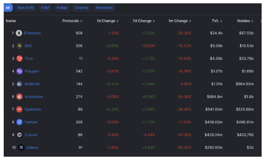Switch to the Rollup filter tab
Image resolution: width=267 pixels, height=160 pixels.
[x=62, y=8]
